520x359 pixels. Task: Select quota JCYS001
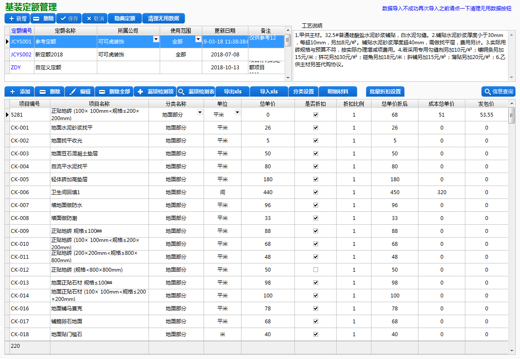21,42
